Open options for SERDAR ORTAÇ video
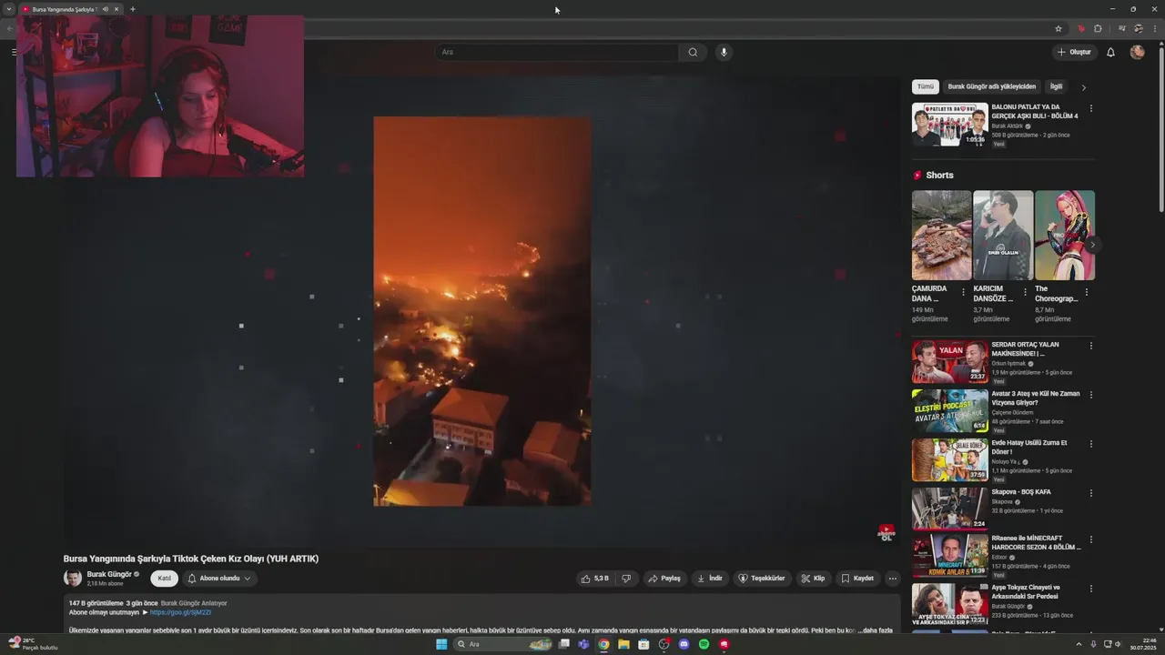Viewport: 1165px width, 655px height. point(1090,346)
